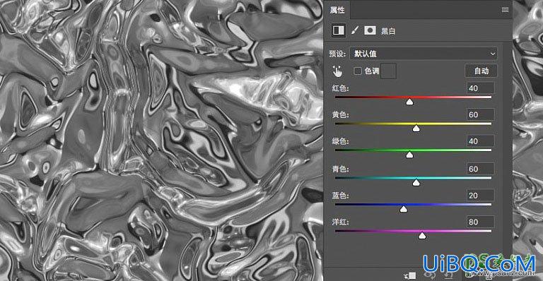
Task: Click the 青色 label
Action: point(340,169)
